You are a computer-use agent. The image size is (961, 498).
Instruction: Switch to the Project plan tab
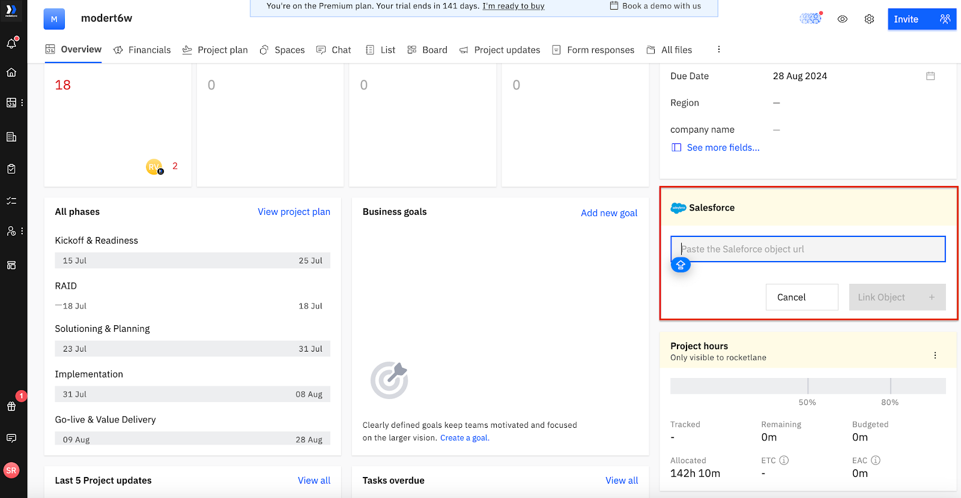[215, 50]
